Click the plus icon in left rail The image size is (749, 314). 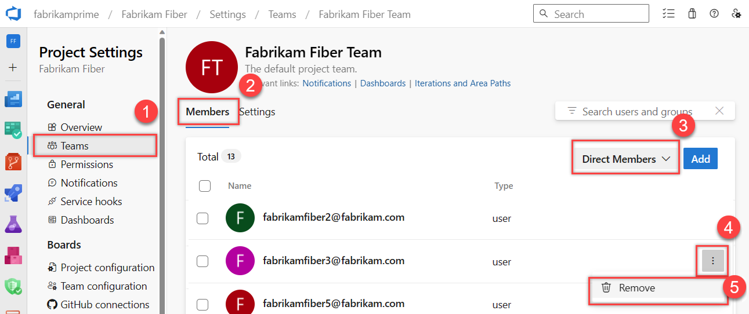[x=13, y=68]
